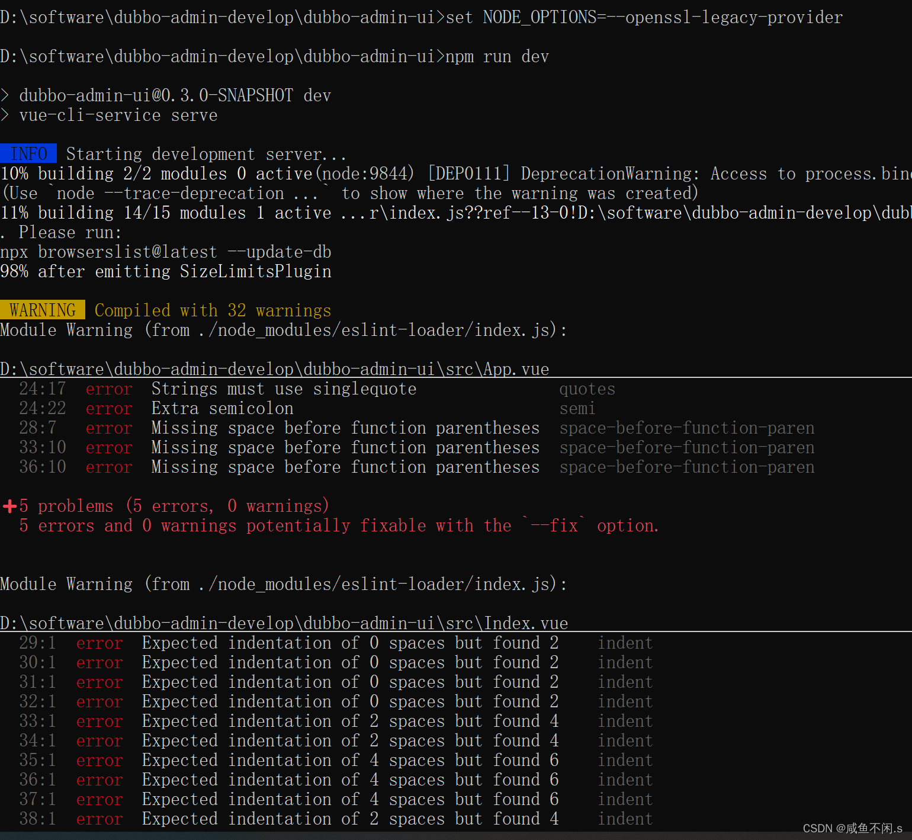
Task: Click 'vue-cli-service serve' line
Action: click(109, 115)
